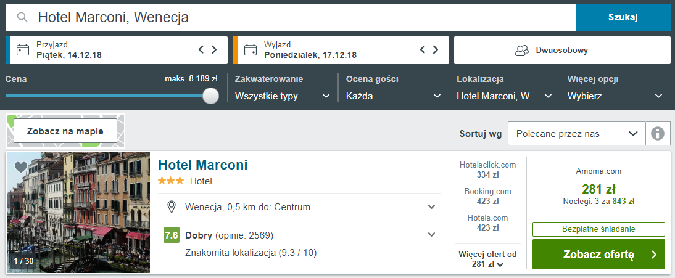Go to next check-in date

coord(214,50)
